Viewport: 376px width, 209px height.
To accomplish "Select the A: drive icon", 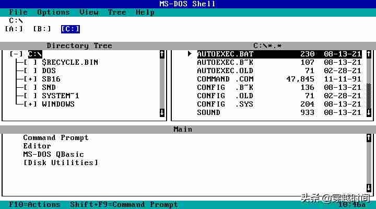I will pyautogui.click(x=14, y=29).
